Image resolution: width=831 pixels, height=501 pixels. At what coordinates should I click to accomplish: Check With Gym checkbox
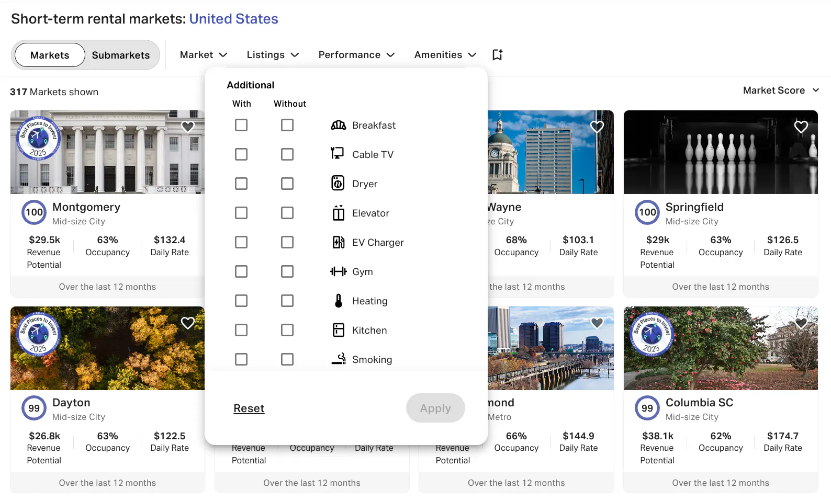coord(241,271)
